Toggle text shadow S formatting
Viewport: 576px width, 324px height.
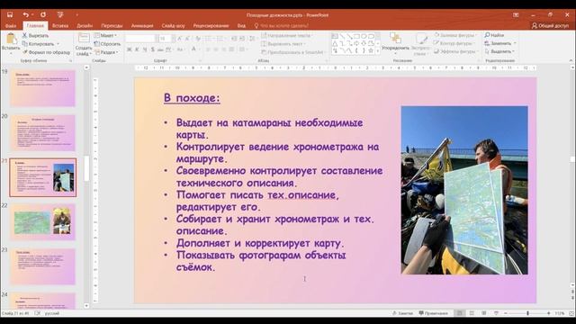click(x=152, y=49)
